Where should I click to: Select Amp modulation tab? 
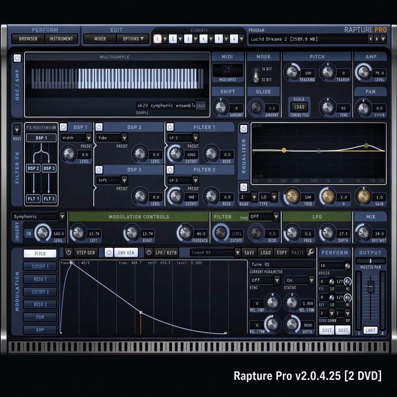tap(40, 330)
